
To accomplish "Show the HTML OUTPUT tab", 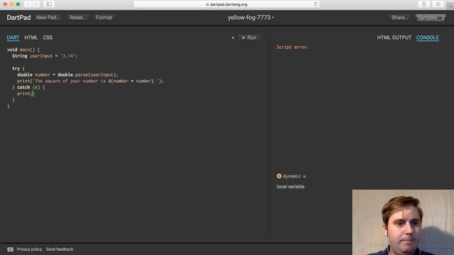I will tap(394, 38).
